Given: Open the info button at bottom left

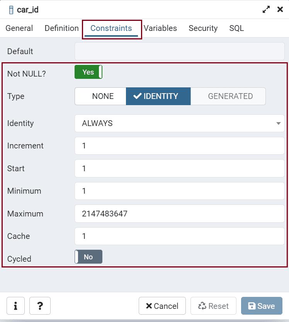Looking at the screenshot, I should 15,306.
